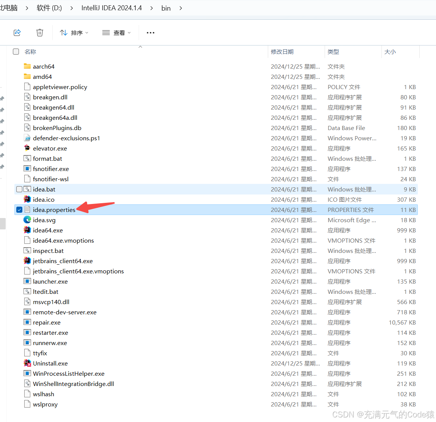Select the format.bat file icon
This screenshot has width=436, height=422.
pos(27,158)
